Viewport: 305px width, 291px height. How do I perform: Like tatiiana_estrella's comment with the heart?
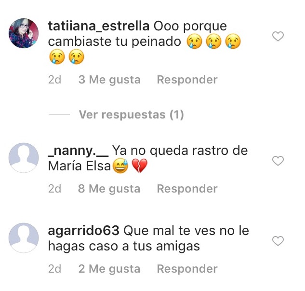pyautogui.click(x=278, y=36)
